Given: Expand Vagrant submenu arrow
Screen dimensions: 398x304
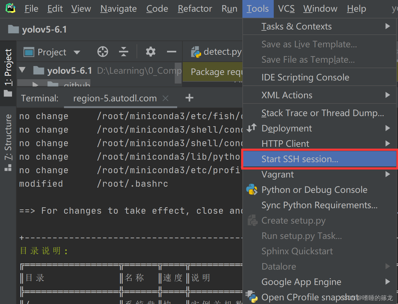Looking at the screenshot, I should click(388, 174).
